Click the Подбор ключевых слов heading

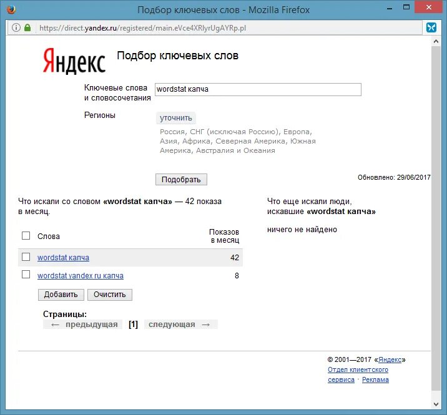pos(177,56)
